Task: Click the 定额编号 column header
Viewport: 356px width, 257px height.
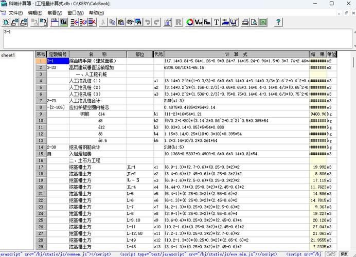Action: coord(57,54)
